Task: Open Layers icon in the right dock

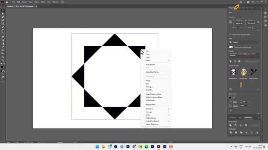Action: click(265, 13)
